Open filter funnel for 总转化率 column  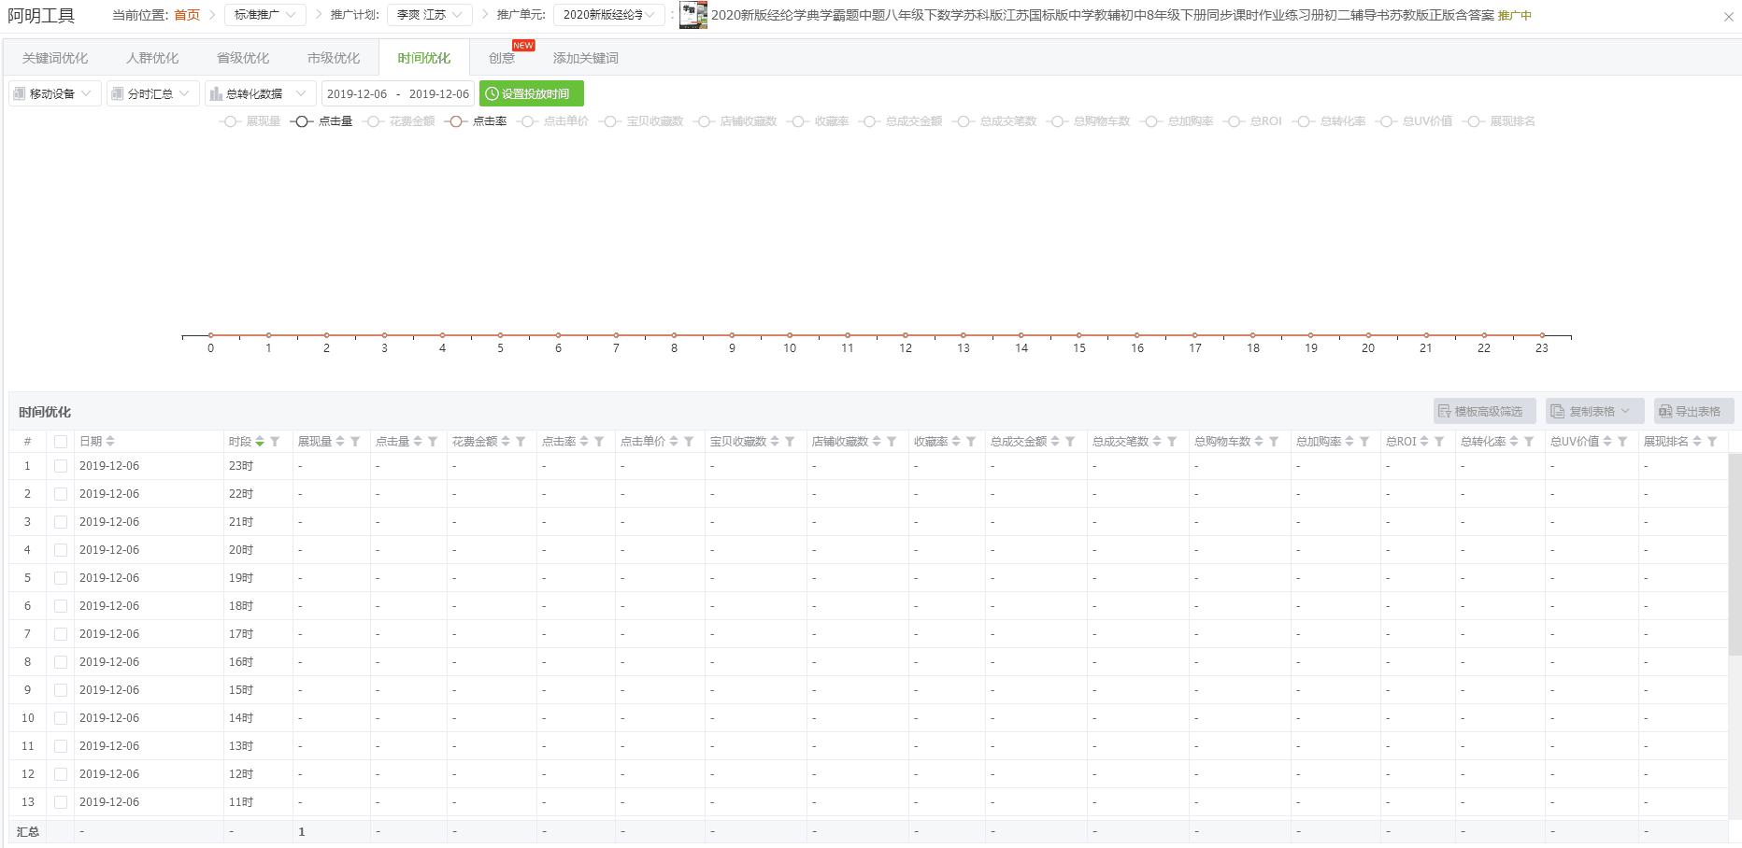1529,442
